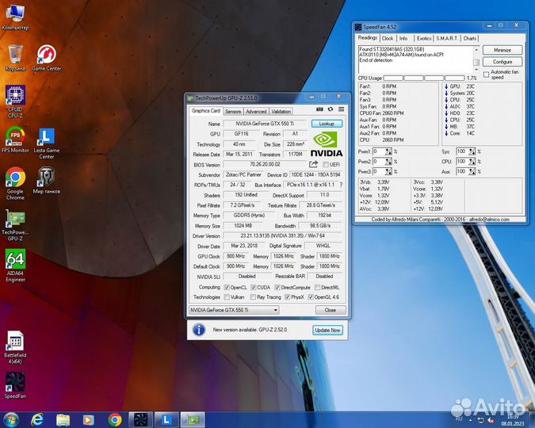This screenshot has width=535, height=428.
Task: Click the Close button in GPU-Z
Action: [x=330, y=310]
